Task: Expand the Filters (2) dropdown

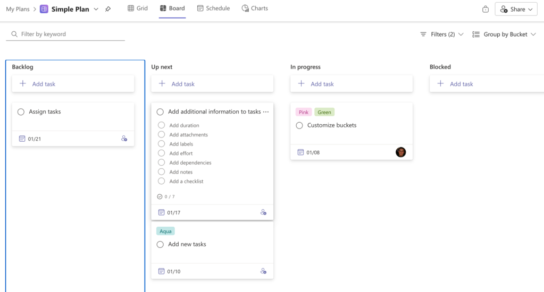Action: [441, 35]
